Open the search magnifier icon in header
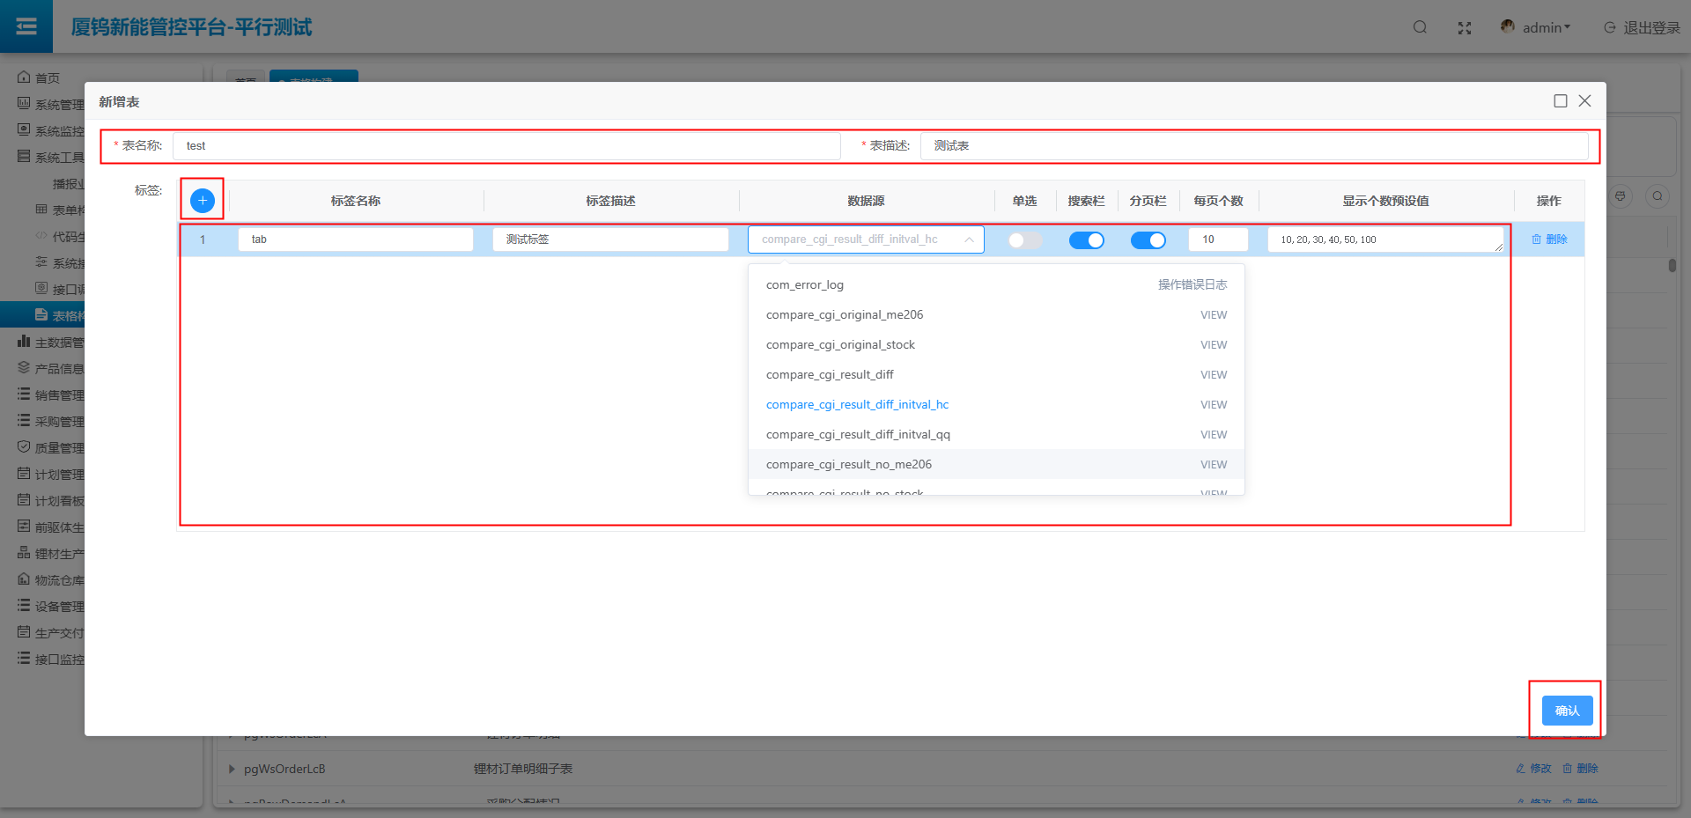 pos(1420,27)
